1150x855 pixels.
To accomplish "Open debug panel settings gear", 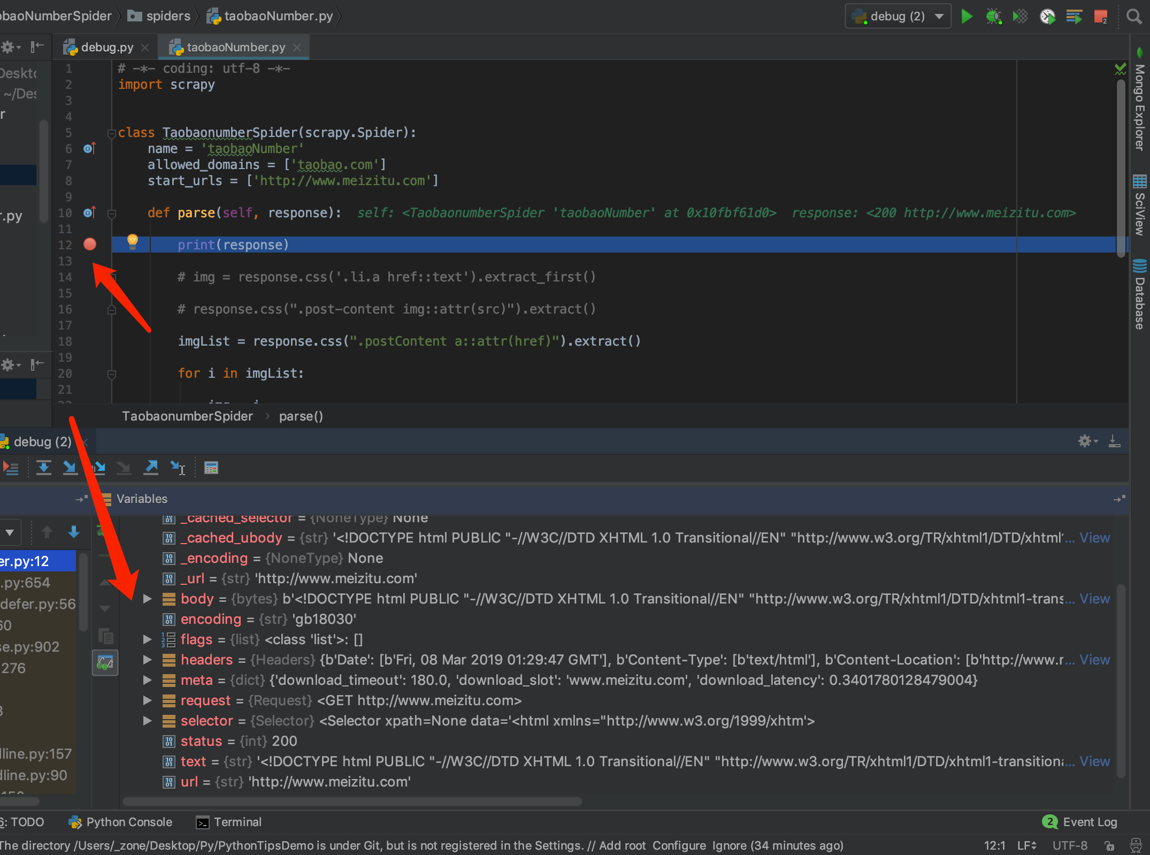I will 1087,441.
